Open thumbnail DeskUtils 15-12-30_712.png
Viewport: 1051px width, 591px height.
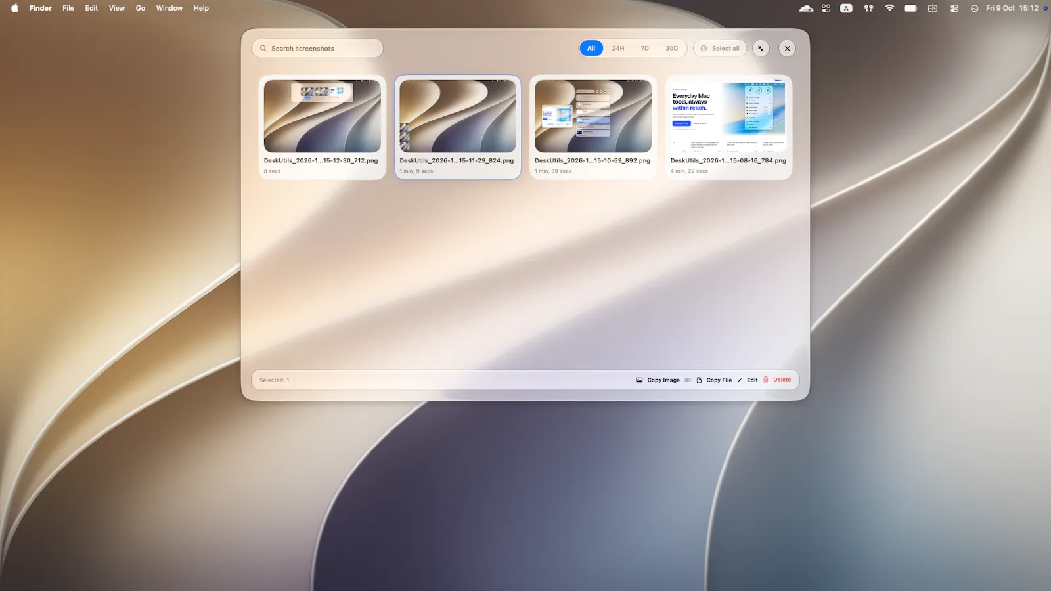coord(322,116)
